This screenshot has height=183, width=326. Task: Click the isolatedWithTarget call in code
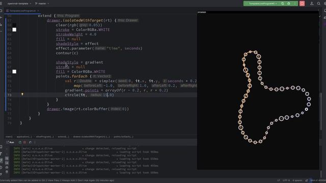click(x=83, y=20)
